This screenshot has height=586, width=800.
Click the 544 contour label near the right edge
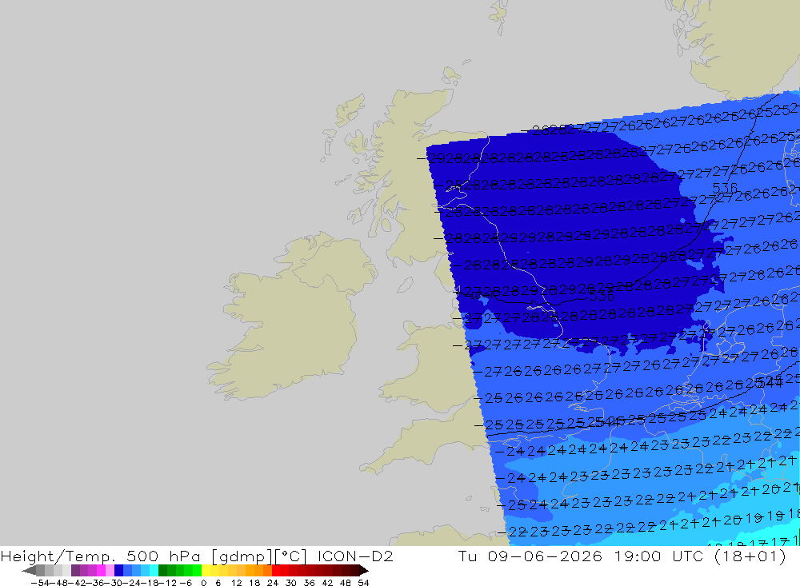click(769, 382)
